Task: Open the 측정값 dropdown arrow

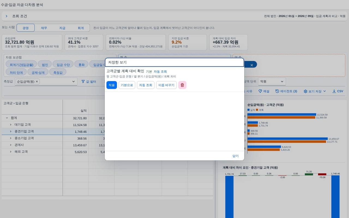Action: click(73, 81)
